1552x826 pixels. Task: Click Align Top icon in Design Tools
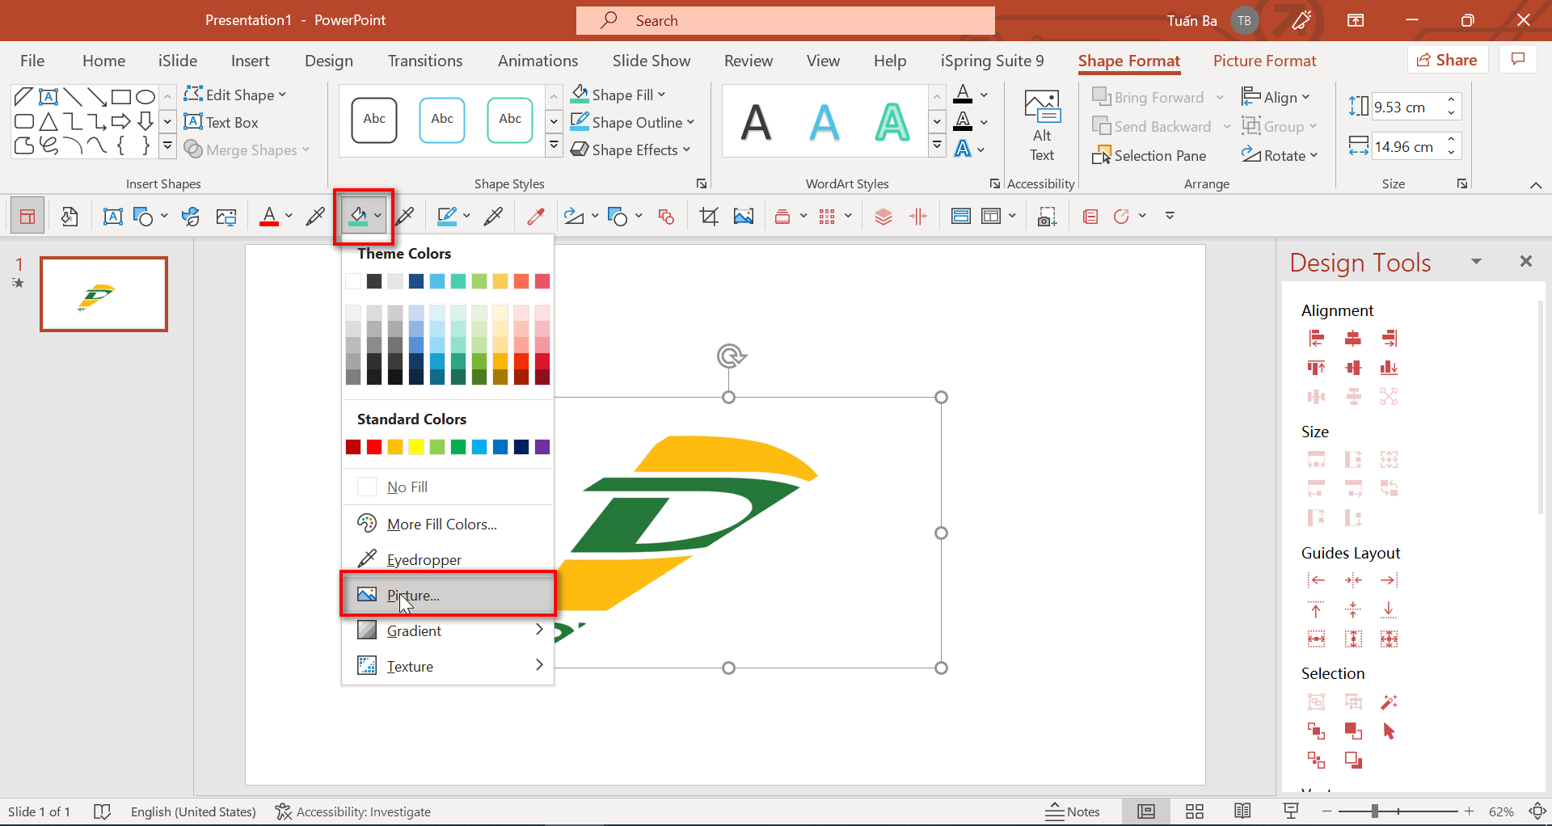coord(1317,368)
